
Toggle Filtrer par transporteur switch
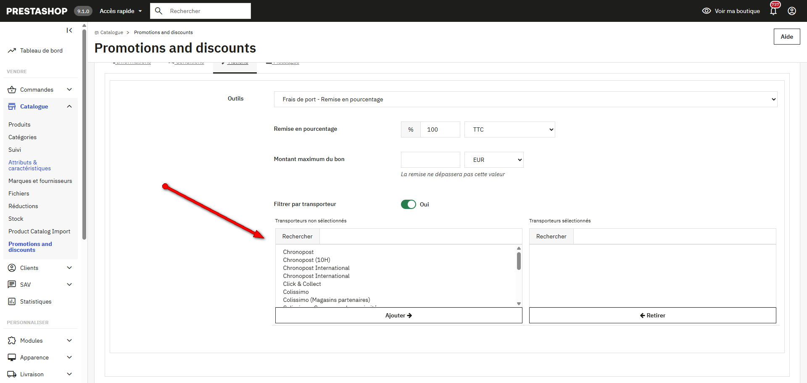408,204
